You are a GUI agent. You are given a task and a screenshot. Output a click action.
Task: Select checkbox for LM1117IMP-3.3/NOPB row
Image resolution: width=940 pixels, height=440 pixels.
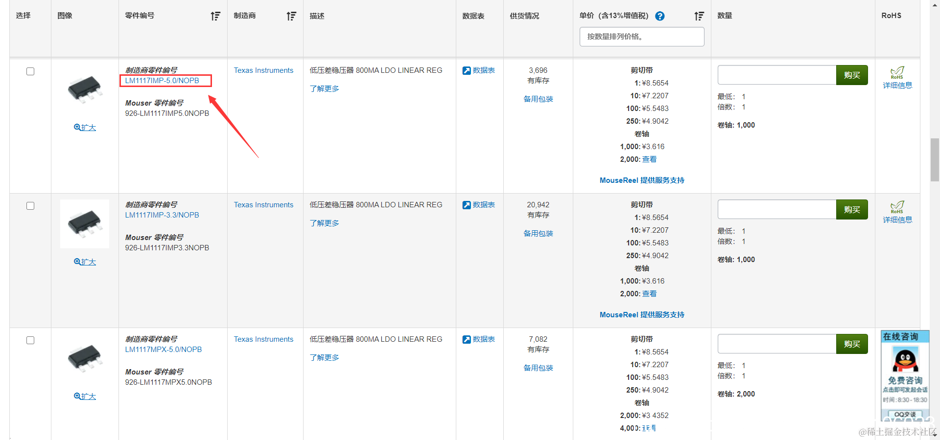click(x=30, y=206)
